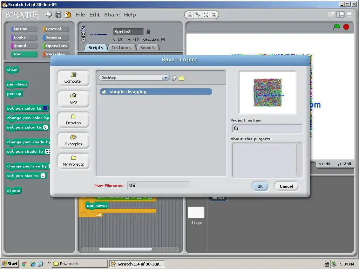Cancel the Save Project dialog
This screenshot has height=269, width=359.
pos(286,186)
